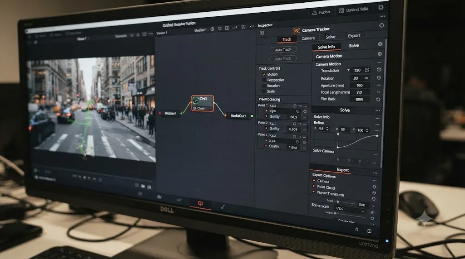465x259 pixels.
Task: Click the Solve section header button
Action: (x=345, y=110)
